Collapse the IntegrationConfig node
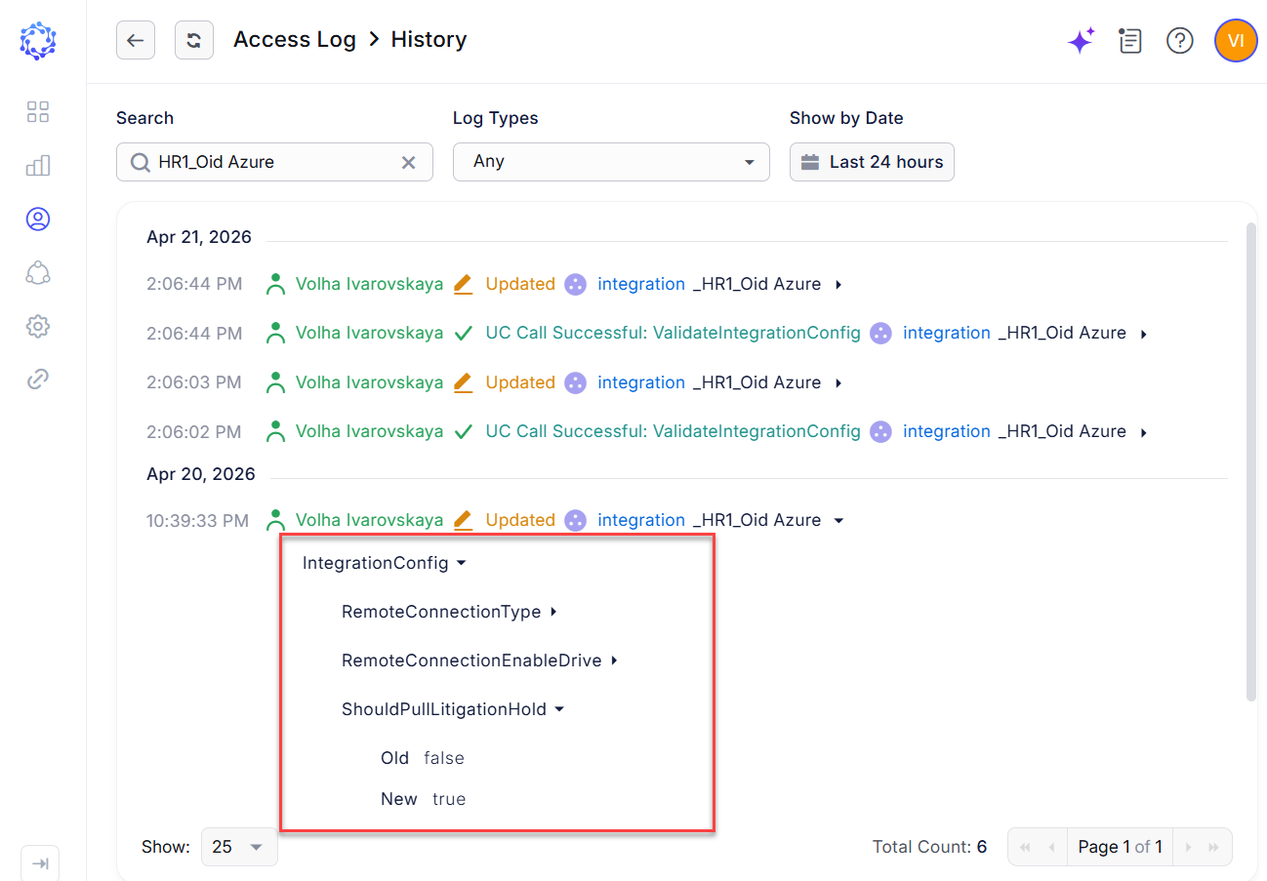Viewport: 1267px width, 881px height. click(x=462, y=563)
